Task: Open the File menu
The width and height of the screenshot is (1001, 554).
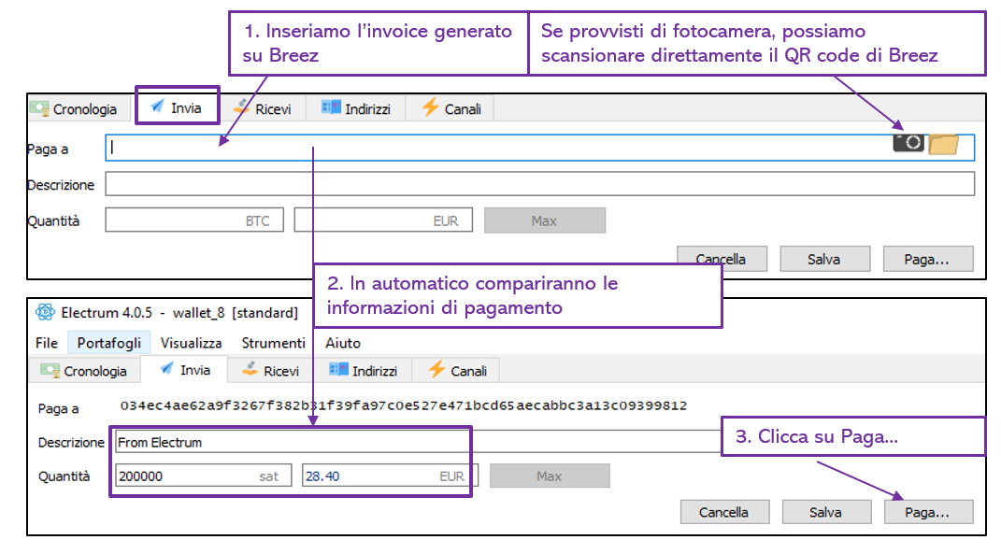Action: (x=47, y=343)
